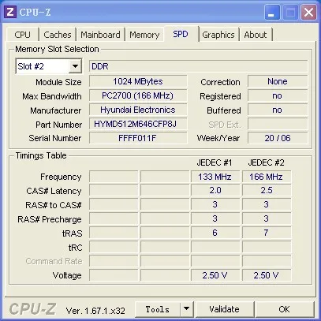Click the empty SPD Ext. field
The image size is (321, 321).
[278, 124]
